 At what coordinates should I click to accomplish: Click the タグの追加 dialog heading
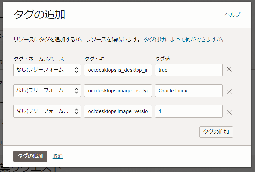pos(39,14)
